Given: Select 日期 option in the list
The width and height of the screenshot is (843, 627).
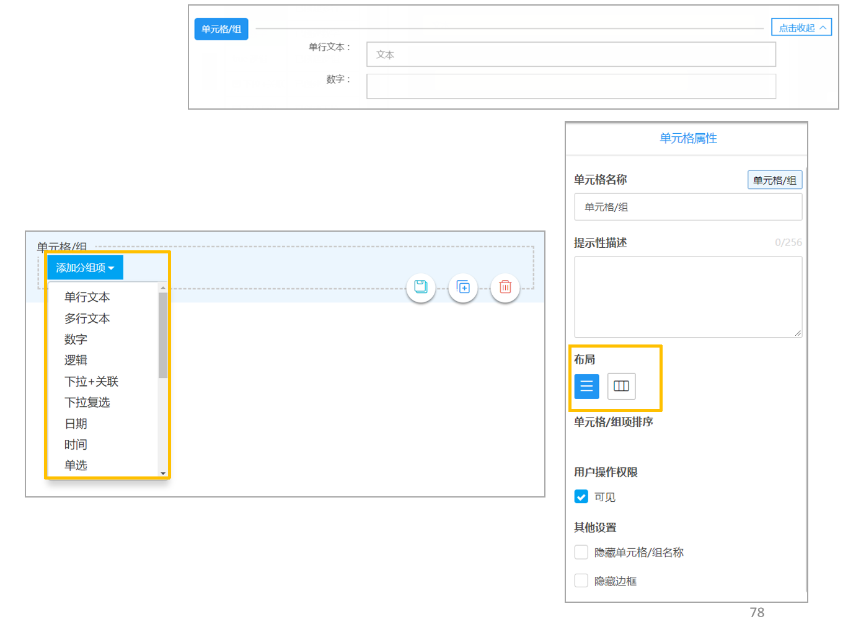Looking at the screenshot, I should 76,424.
